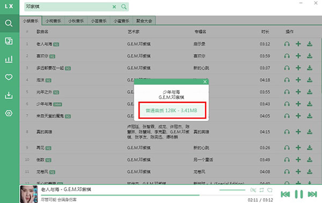Screen dimensions: 322x203
Task: Choose 普通音质 128K - 3.41MB download option
Action: [172, 110]
